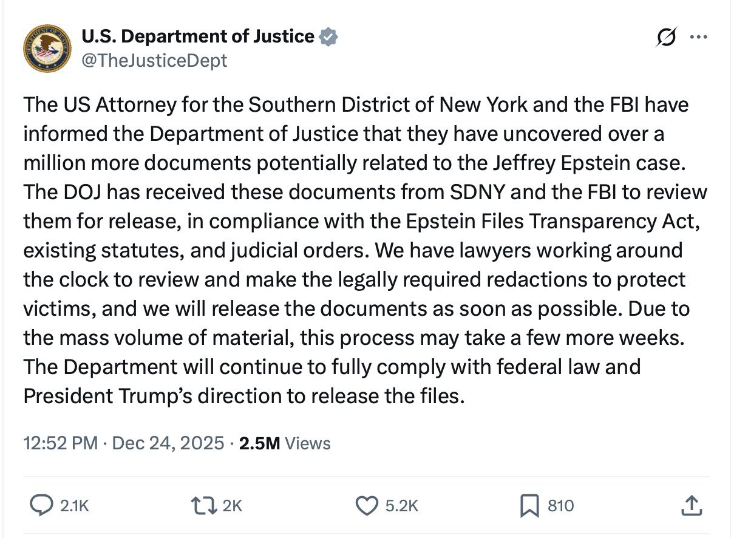Click the 2.1K reply count
This screenshot has height=538, width=731.
click(x=75, y=505)
